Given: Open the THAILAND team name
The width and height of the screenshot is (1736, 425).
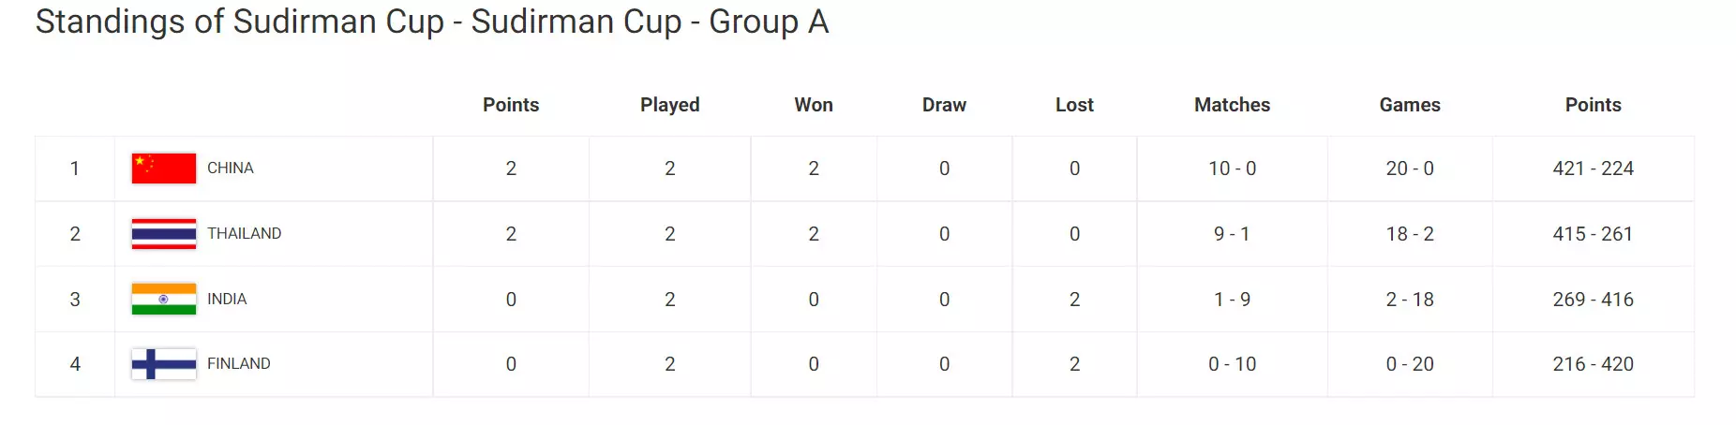Looking at the screenshot, I should point(244,234).
